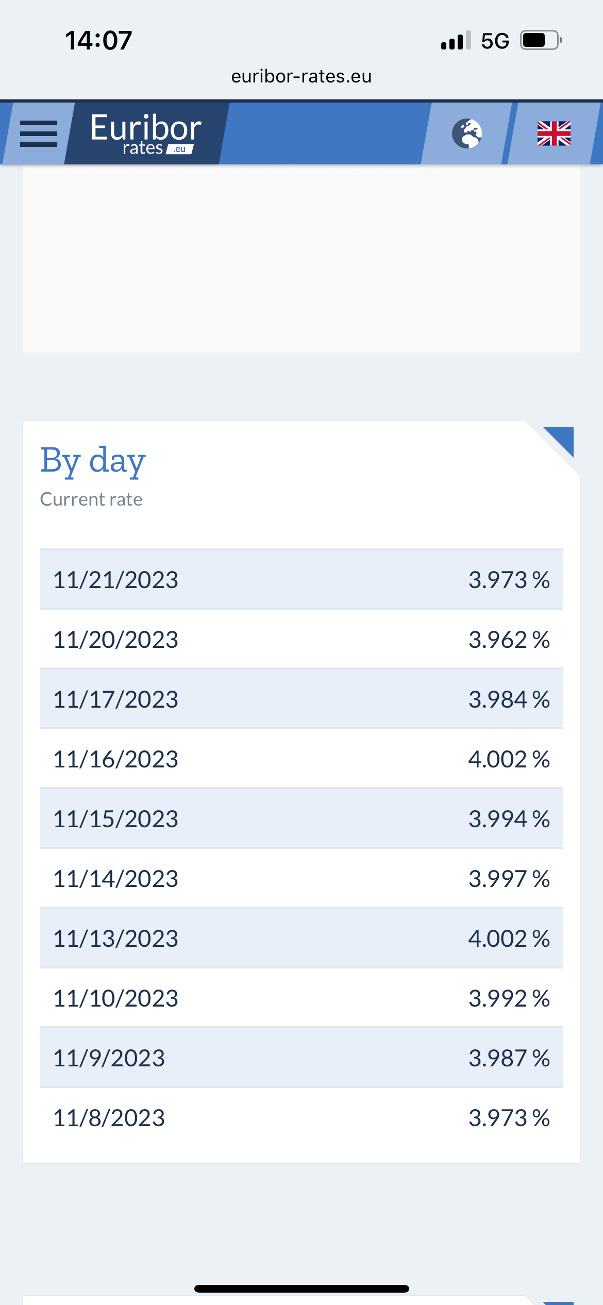Tap the 4.002 % value for 11/16/2023
This screenshot has width=603, height=1305.
pyautogui.click(x=509, y=759)
